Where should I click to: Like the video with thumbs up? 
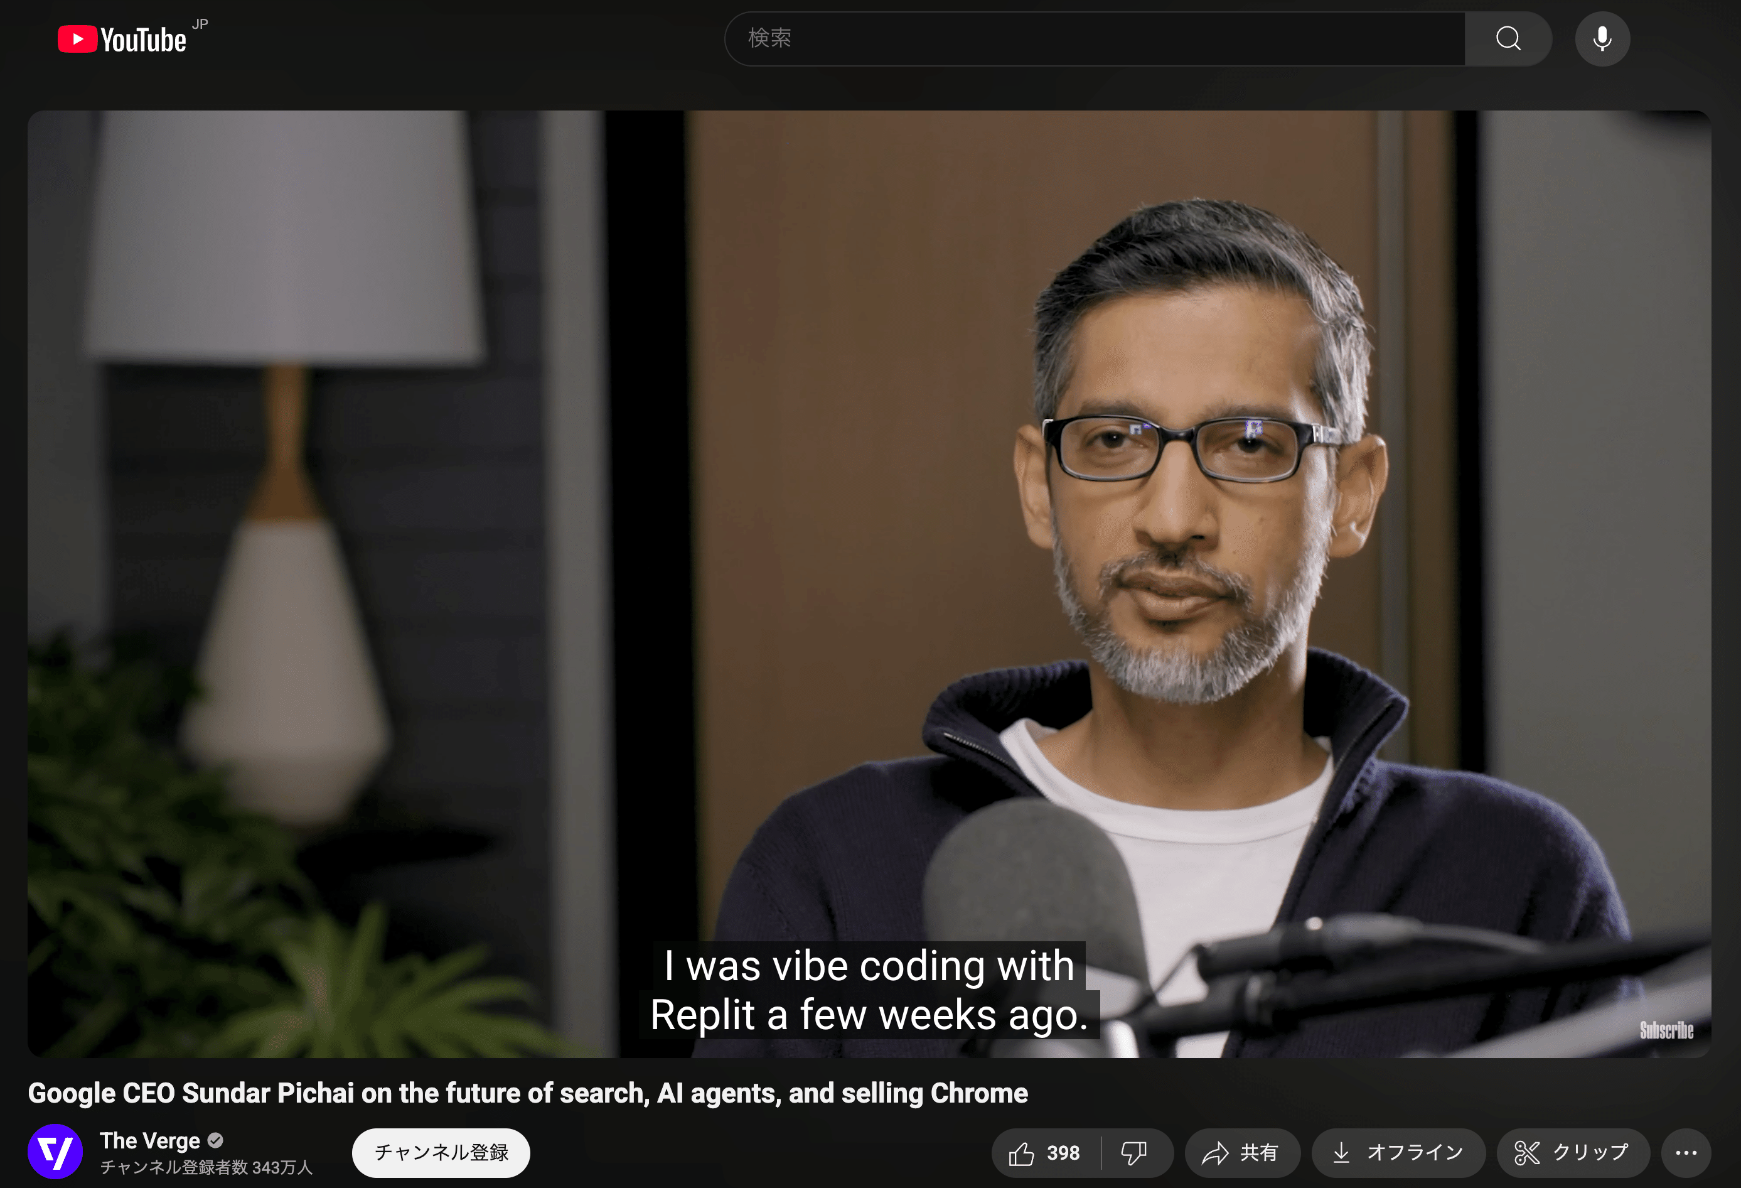point(1045,1153)
